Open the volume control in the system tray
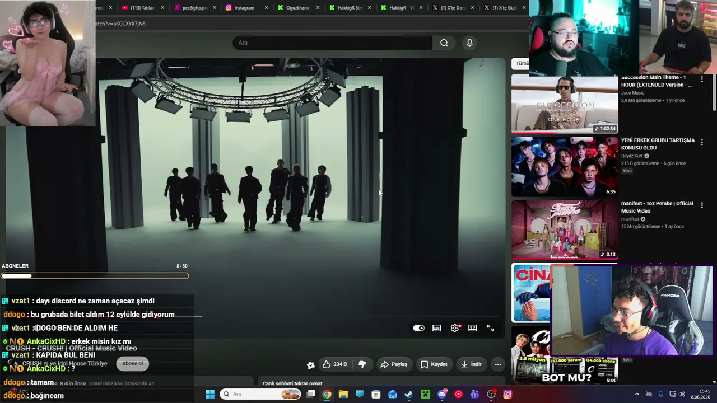 coord(682,395)
